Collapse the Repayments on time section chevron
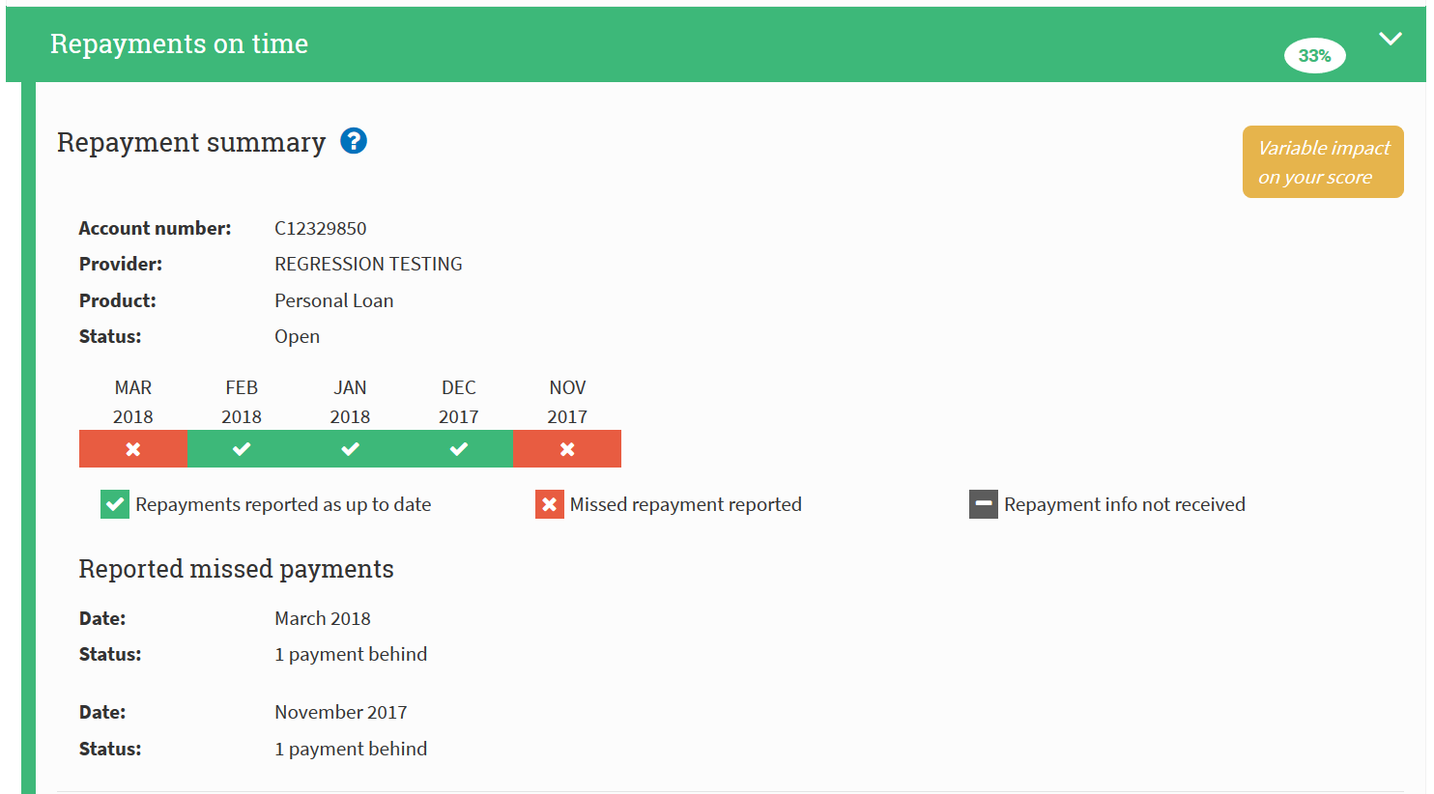This screenshot has width=1434, height=794. point(1390,40)
